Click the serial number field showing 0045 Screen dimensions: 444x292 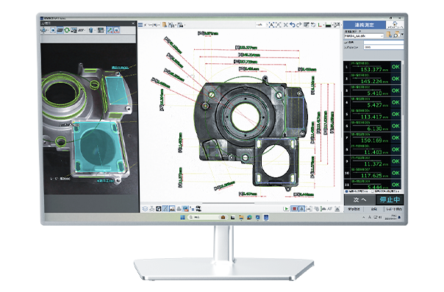[384, 47]
